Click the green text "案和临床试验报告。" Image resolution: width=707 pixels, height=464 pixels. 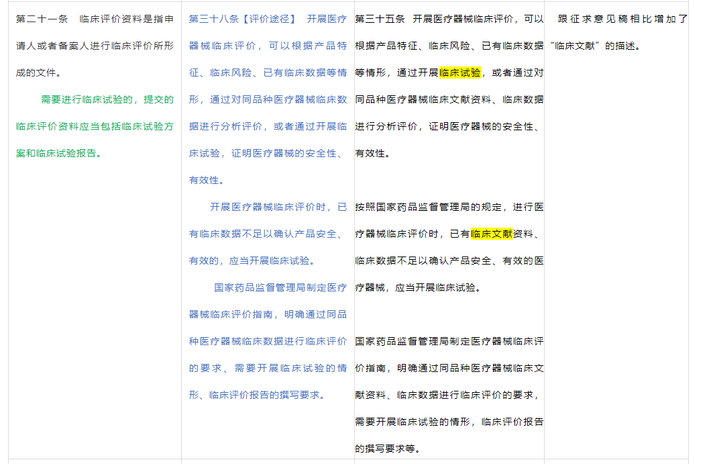pos(58,153)
